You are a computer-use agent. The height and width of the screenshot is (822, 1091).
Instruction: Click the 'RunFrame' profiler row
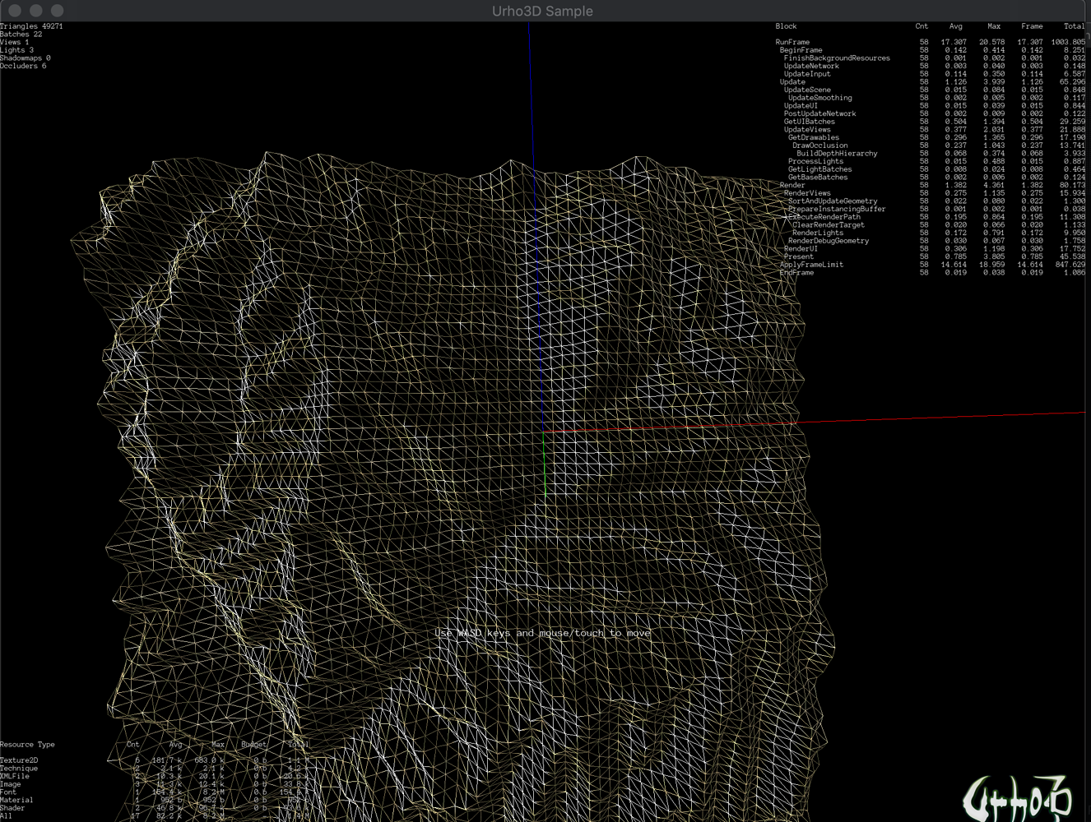click(x=930, y=42)
